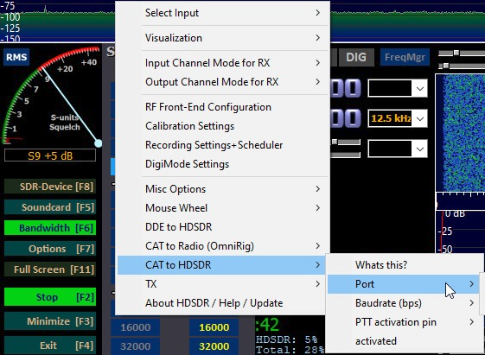Screen dimensions: 485x355
Task: Expand Output Channel Mode for RX
Action: (222, 82)
